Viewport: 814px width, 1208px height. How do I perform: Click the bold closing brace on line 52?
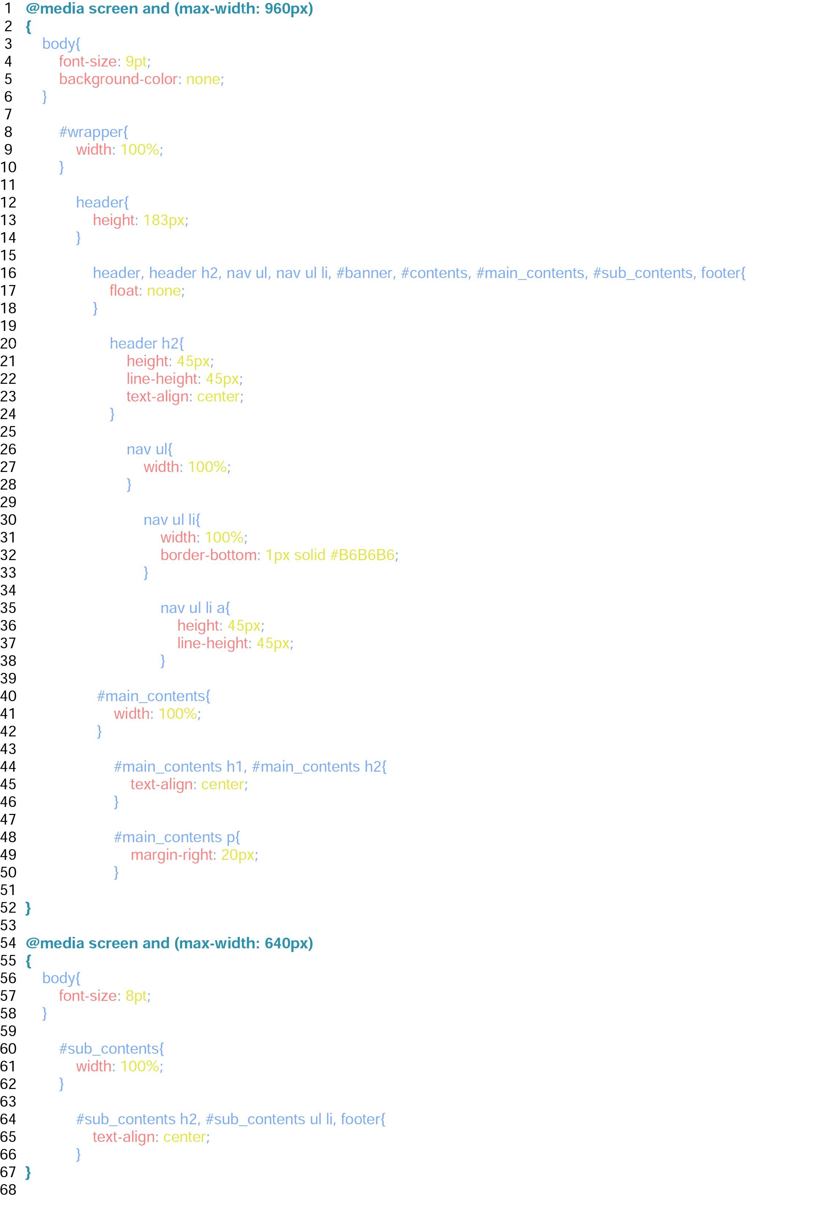[29, 908]
